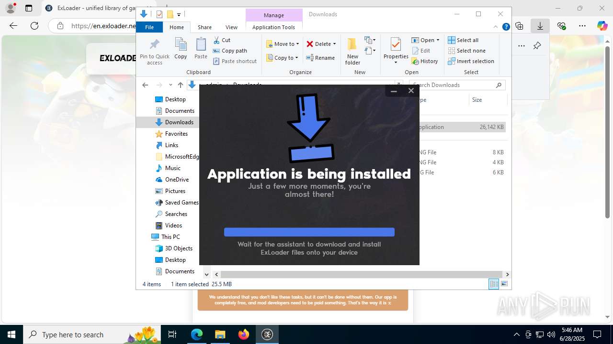Rename the selected file
The height and width of the screenshot is (344, 613).
[x=320, y=58]
